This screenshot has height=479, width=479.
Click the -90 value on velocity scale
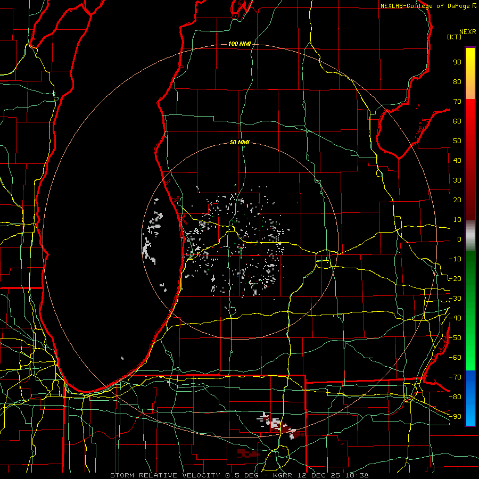click(x=455, y=416)
